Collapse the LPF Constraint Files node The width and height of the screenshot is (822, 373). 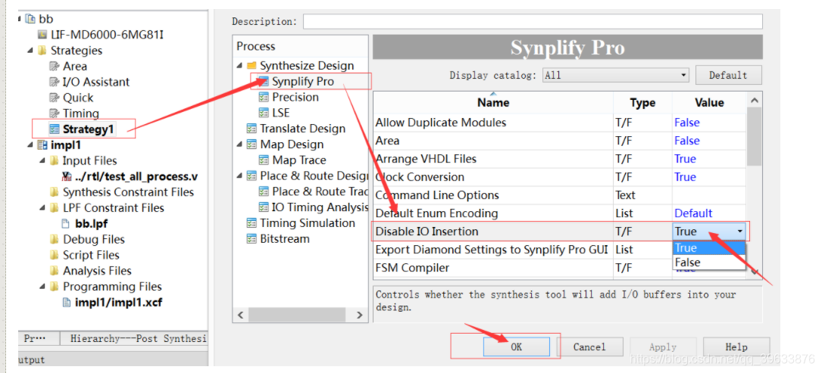(x=43, y=208)
